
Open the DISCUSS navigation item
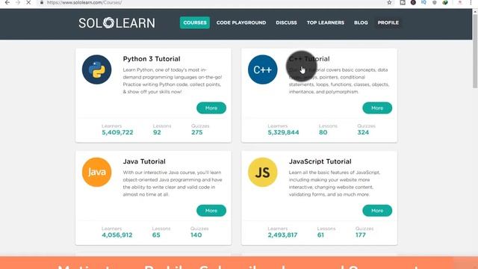coord(286,22)
